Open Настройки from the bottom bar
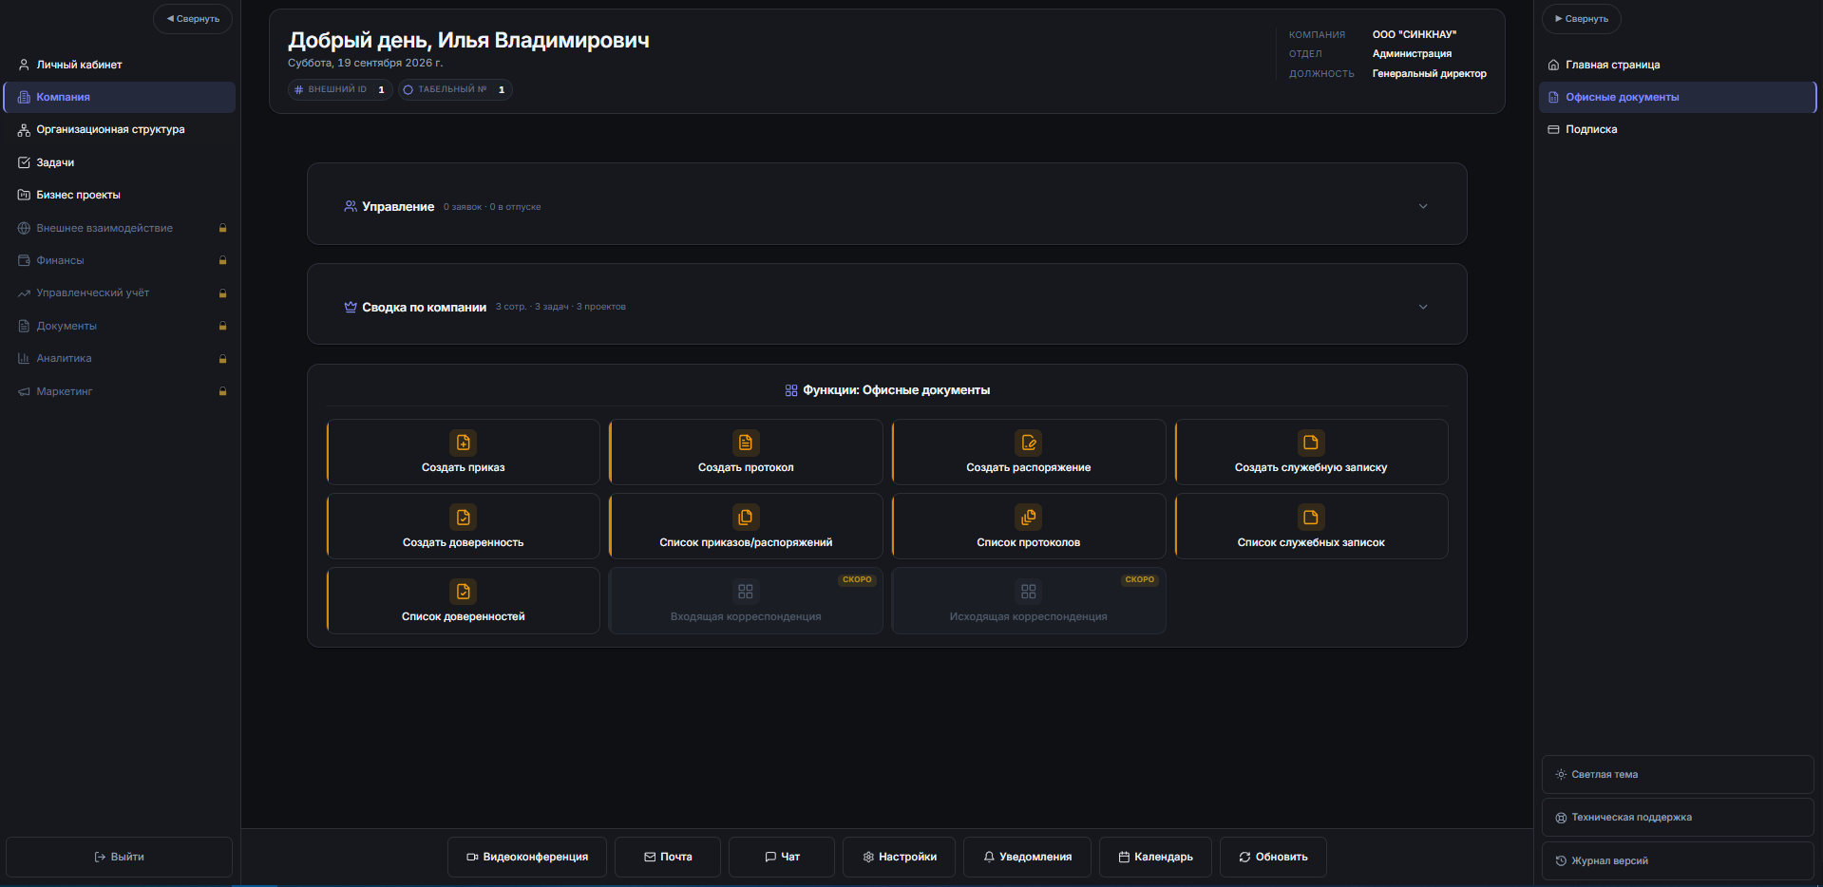Image resolution: width=1823 pixels, height=887 pixels. pos(899,857)
